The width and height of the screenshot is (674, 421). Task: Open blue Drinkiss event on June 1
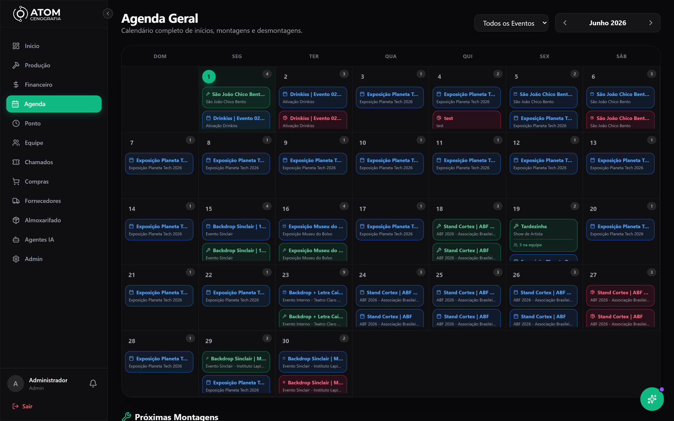click(x=236, y=121)
